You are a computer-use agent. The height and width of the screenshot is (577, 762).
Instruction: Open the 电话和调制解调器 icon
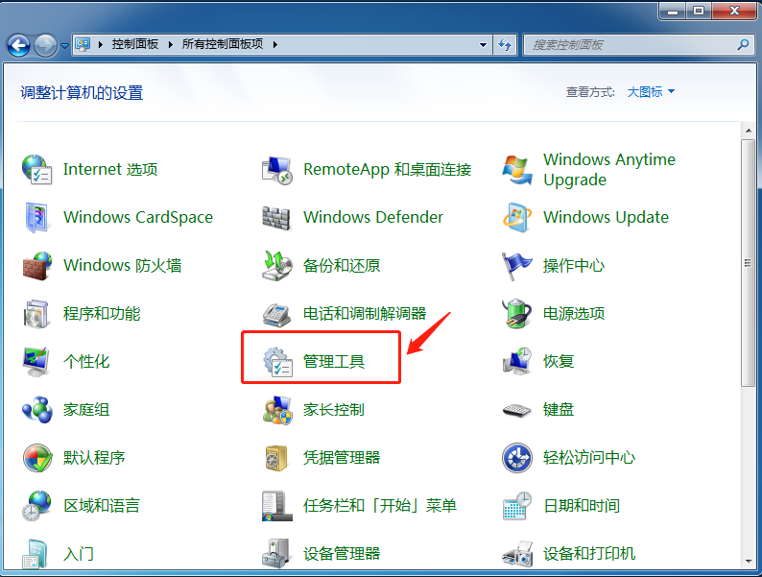276,314
